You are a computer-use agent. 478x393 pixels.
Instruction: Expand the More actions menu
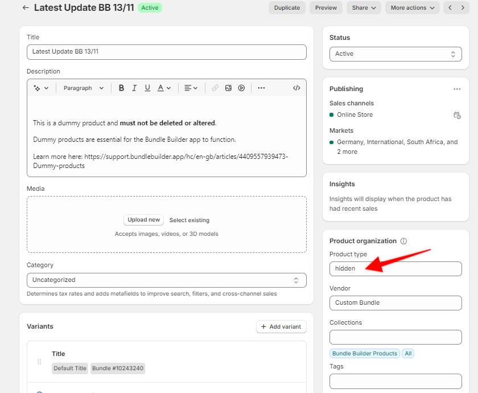click(x=412, y=7)
